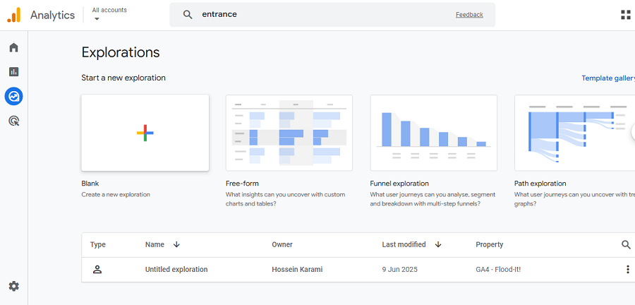Open Admin settings gear icon

pos(13,286)
